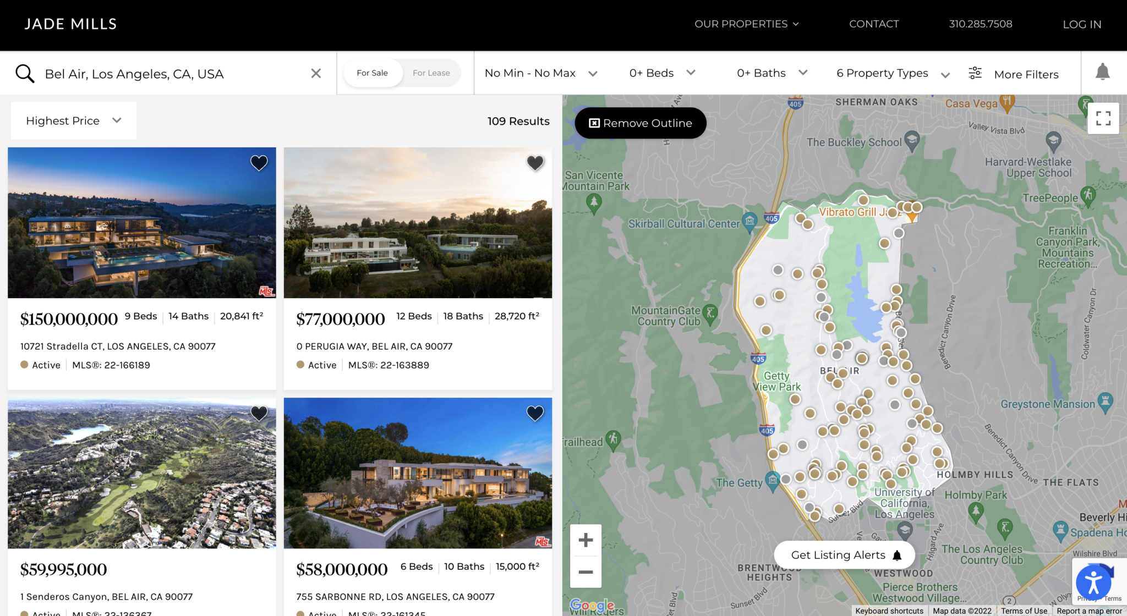1127x616 pixels.
Task: Select CONTACT in the navigation bar
Action: click(x=874, y=24)
